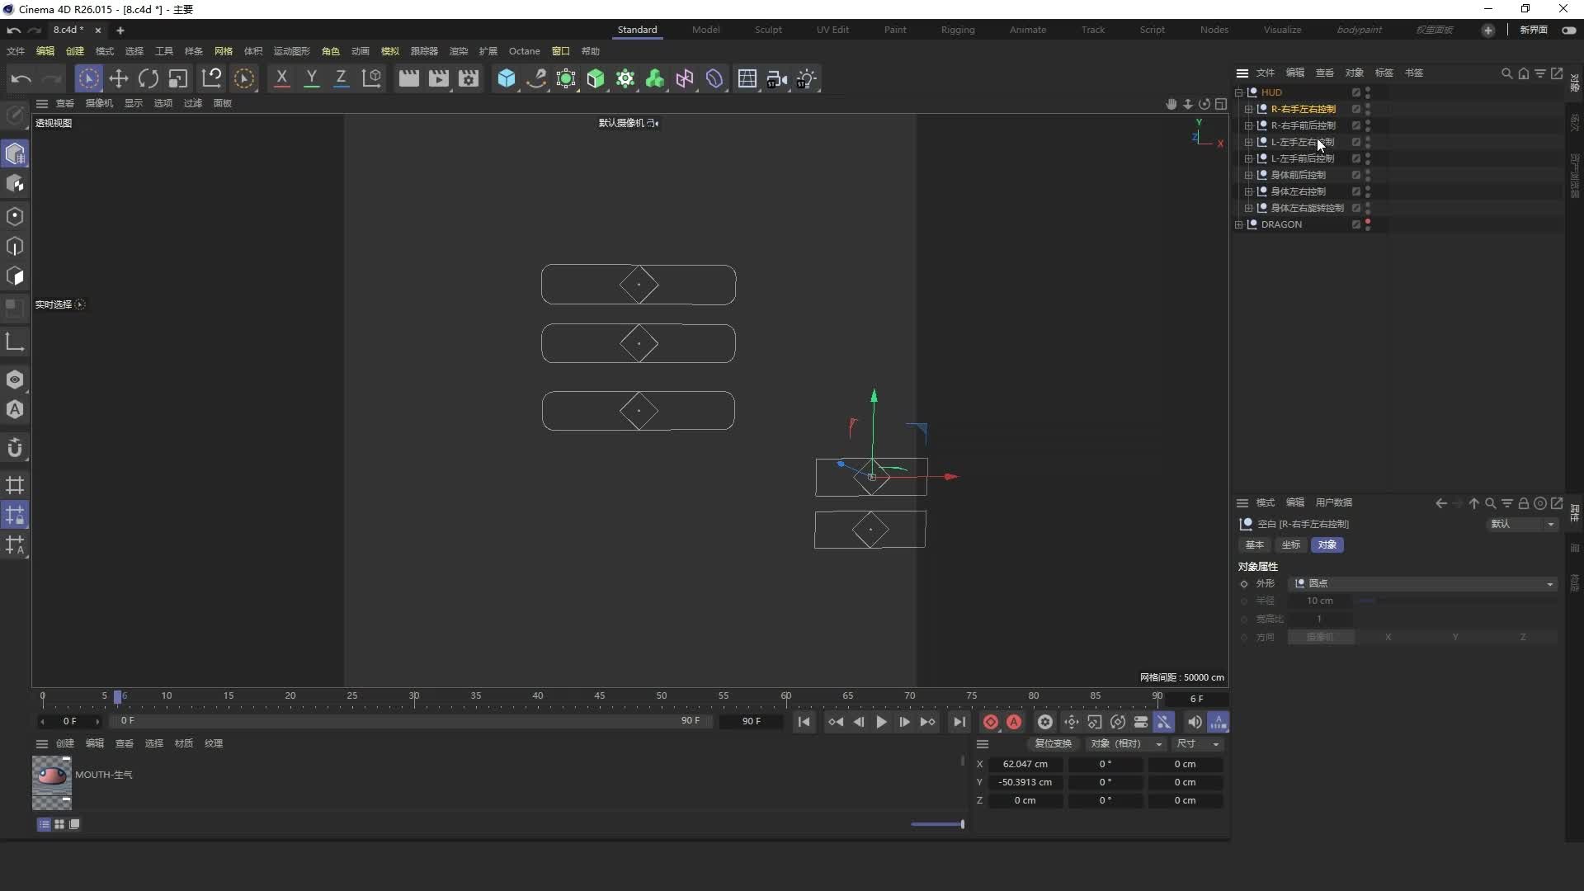Expand R-右手左右控制 tree node

1248,109
